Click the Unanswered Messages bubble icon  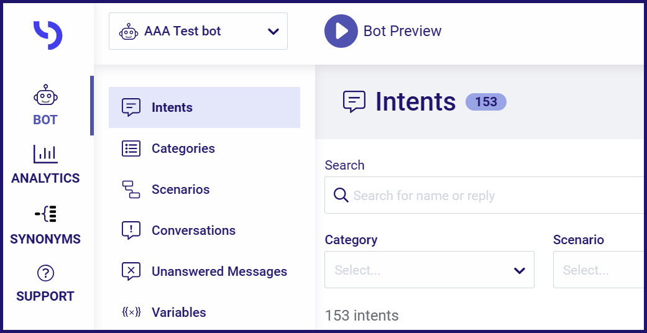(x=131, y=271)
